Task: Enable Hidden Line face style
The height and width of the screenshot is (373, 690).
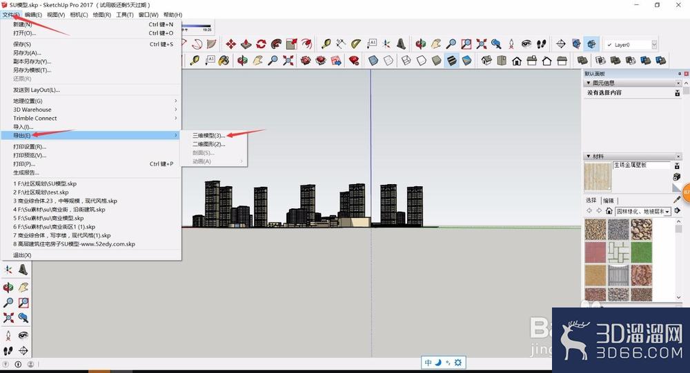Action: (x=421, y=61)
